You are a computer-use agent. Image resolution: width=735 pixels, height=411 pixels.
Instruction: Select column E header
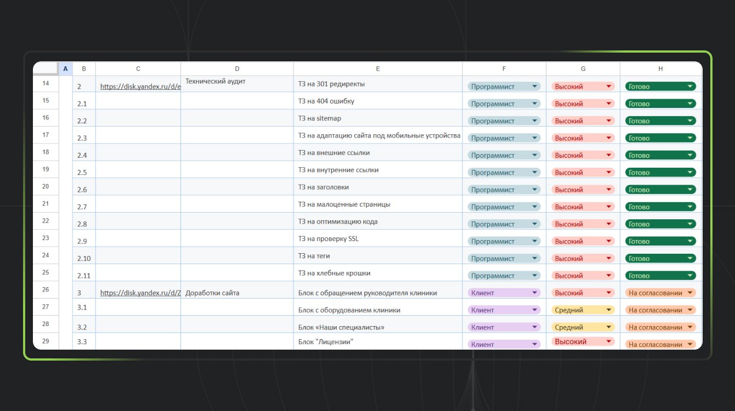pyautogui.click(x=378, y=68)
